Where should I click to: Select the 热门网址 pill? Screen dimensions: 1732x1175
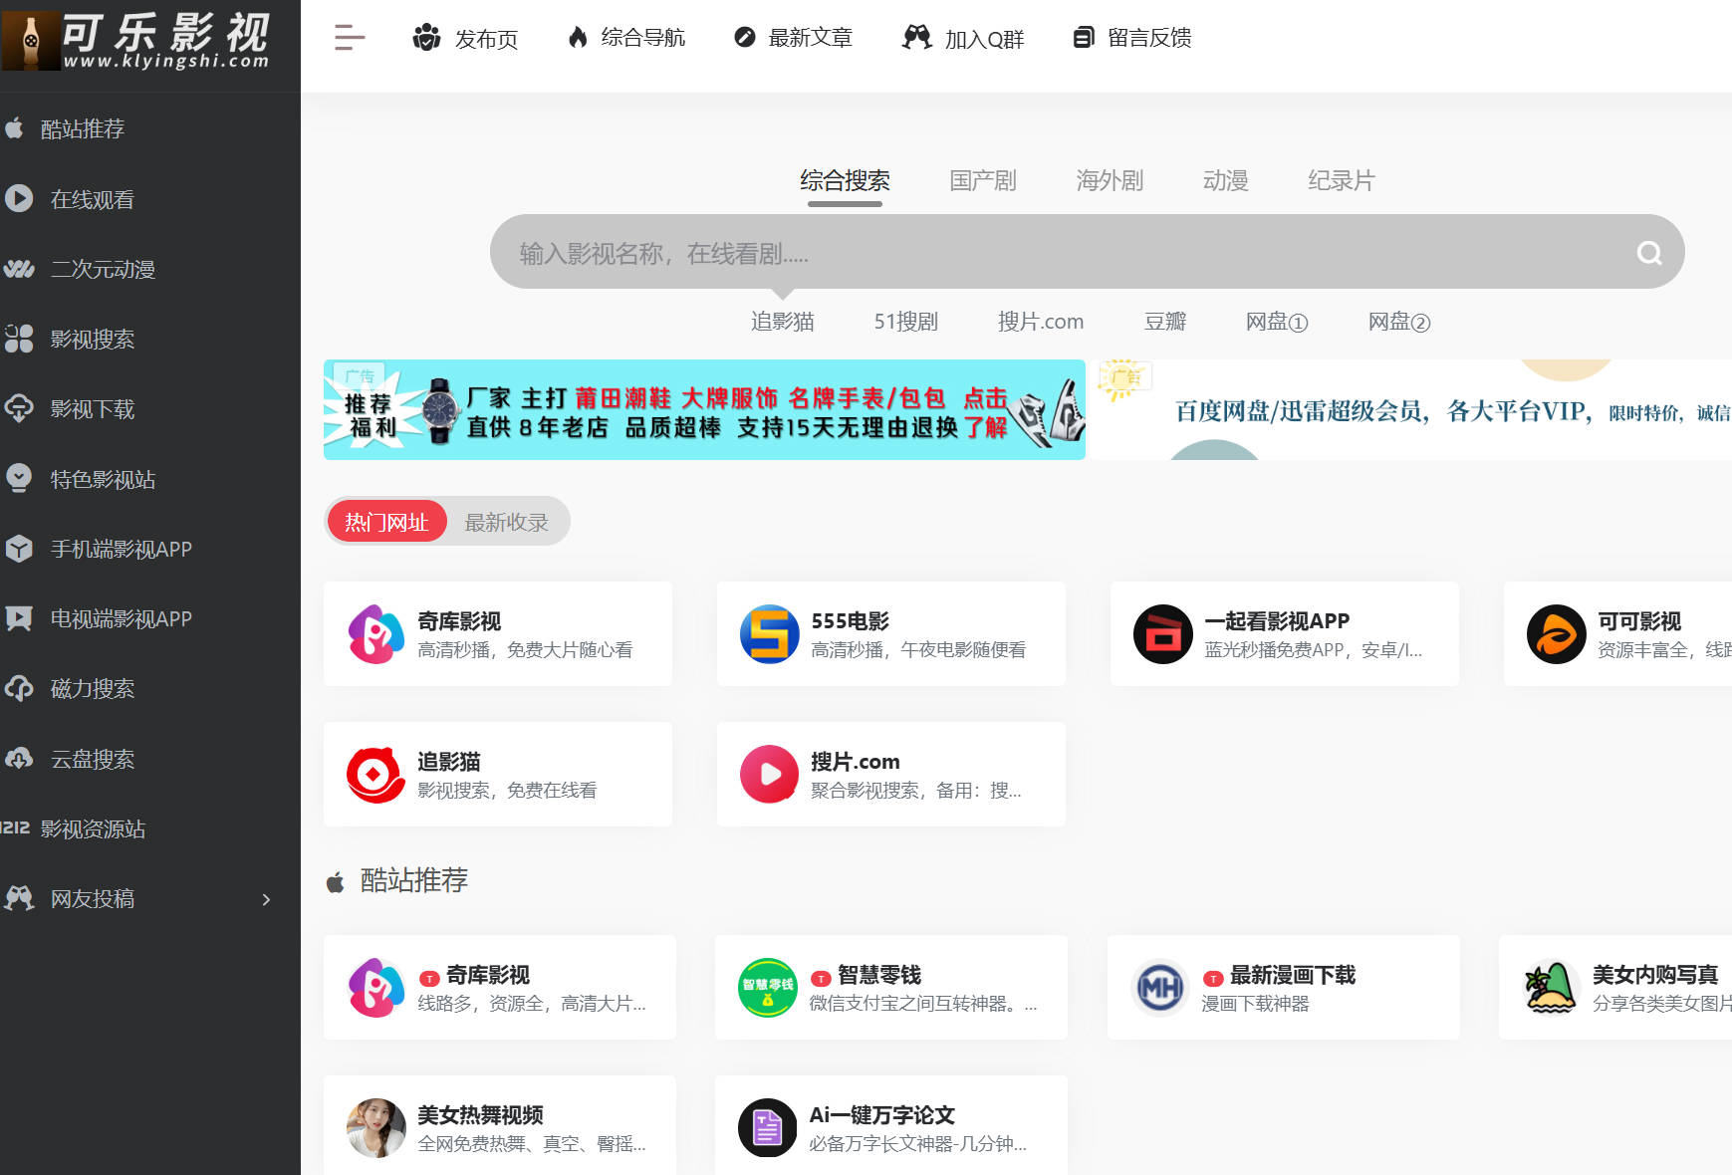coord(386,521)
